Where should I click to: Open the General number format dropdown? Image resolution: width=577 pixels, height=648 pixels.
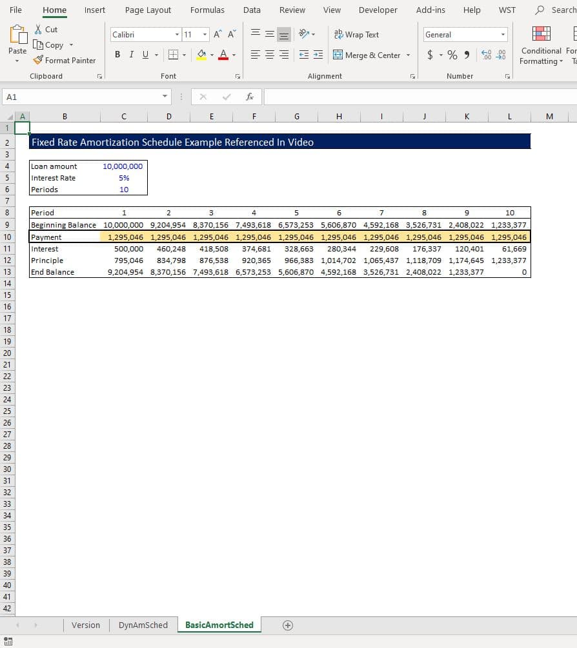point(503,35)
